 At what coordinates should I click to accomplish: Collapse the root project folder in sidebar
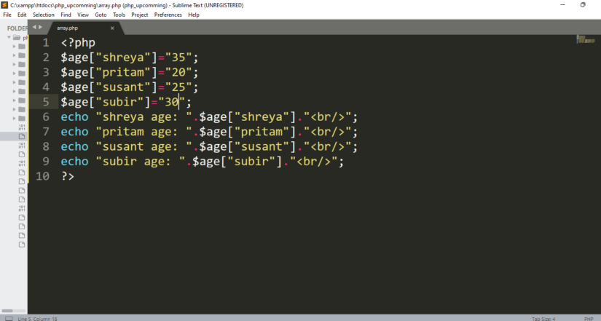[9, 37]
